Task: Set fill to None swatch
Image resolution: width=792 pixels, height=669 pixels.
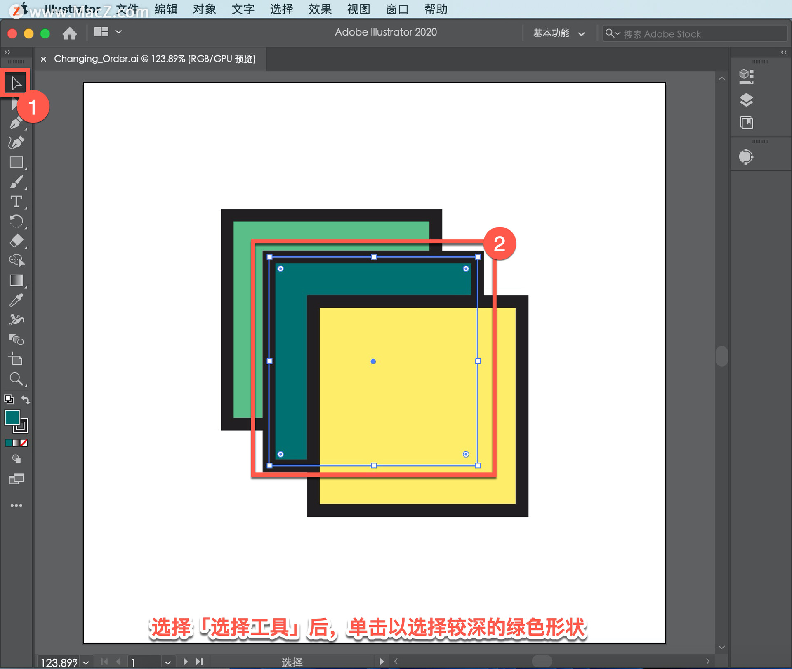Action: pos(24,443)
